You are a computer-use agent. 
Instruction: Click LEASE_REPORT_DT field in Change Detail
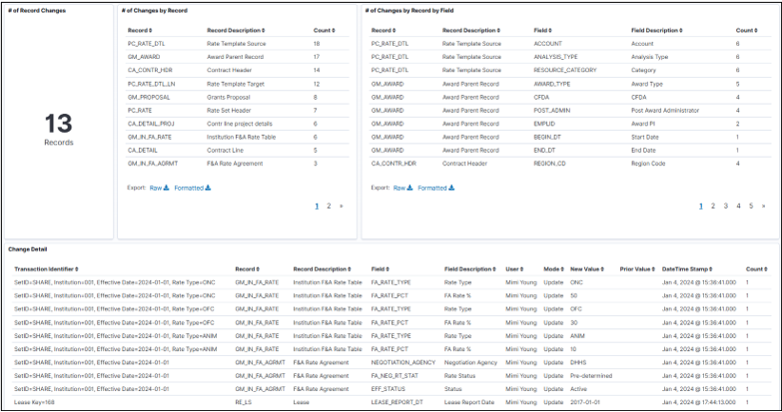(396, 402)
